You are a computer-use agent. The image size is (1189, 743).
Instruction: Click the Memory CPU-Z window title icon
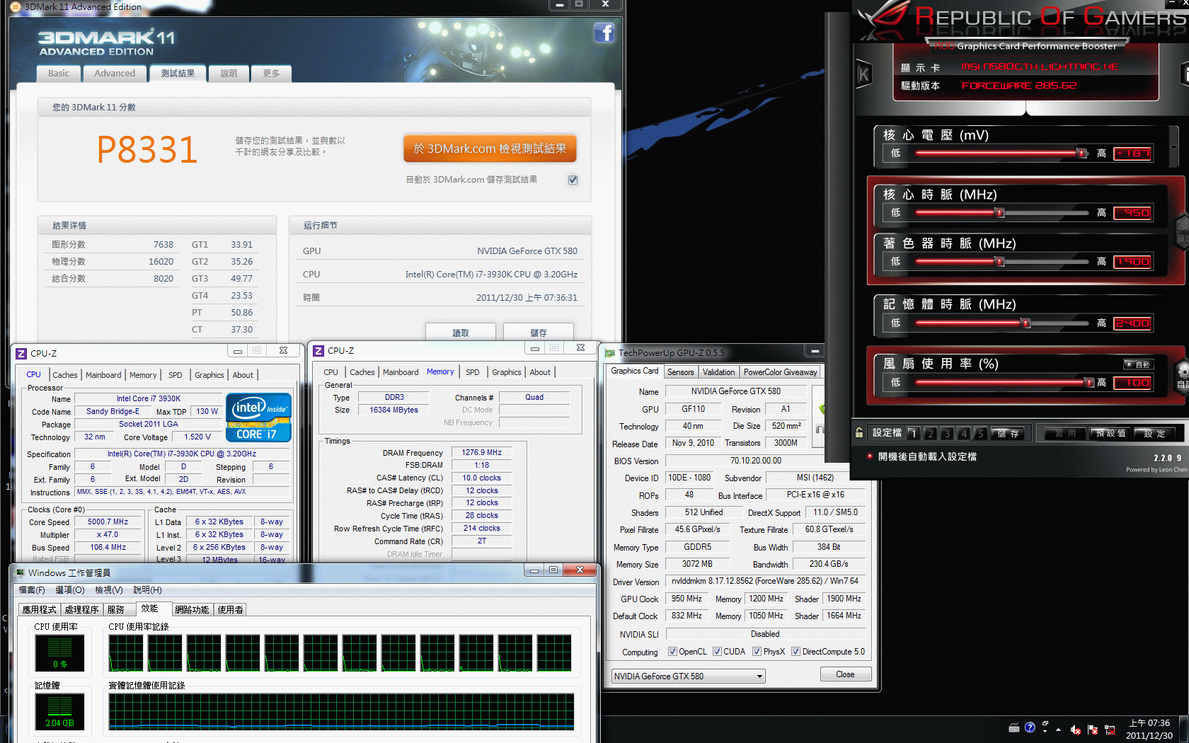click(x=318, y=351)
